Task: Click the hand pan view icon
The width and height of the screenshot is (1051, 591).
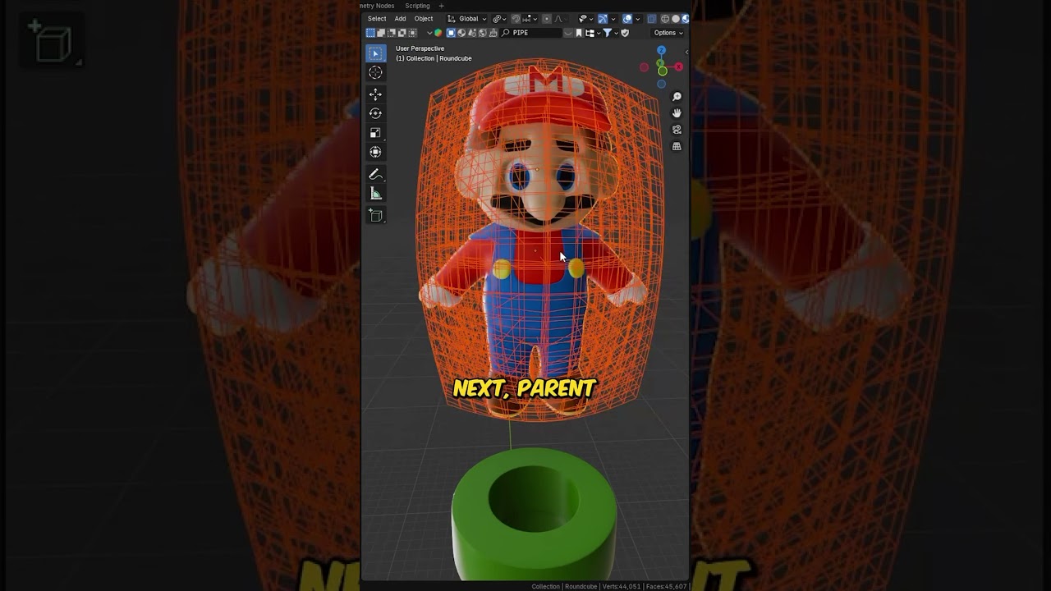Action: pos(677,112)
